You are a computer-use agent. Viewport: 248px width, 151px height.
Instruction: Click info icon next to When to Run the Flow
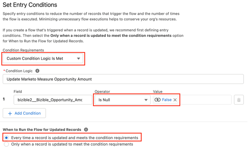85,130
